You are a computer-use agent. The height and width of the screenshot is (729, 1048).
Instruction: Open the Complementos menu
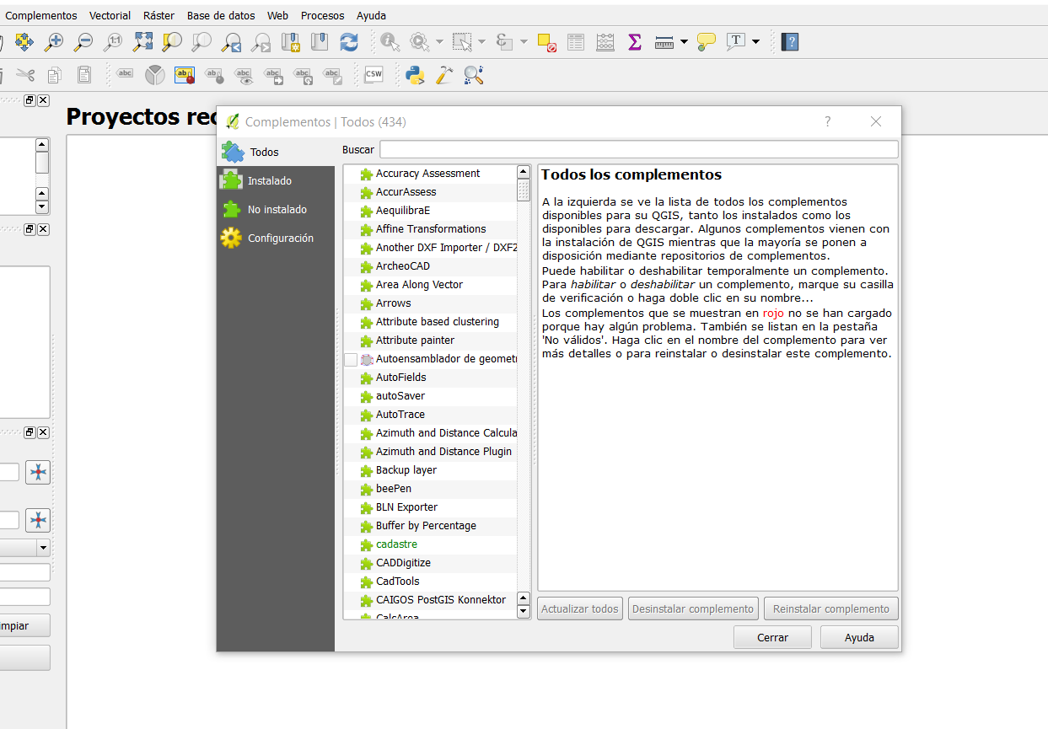click(41, 15)
